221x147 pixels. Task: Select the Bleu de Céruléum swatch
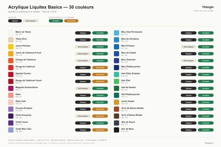tap(117, 40)
